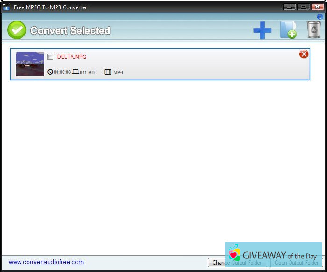The image size is (327, 272).
Task: Open the www.convertaudiofree.com link
Action: (46, 262)
